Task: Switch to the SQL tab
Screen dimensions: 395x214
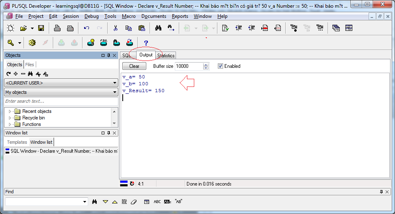Action: tap(126, 55)
